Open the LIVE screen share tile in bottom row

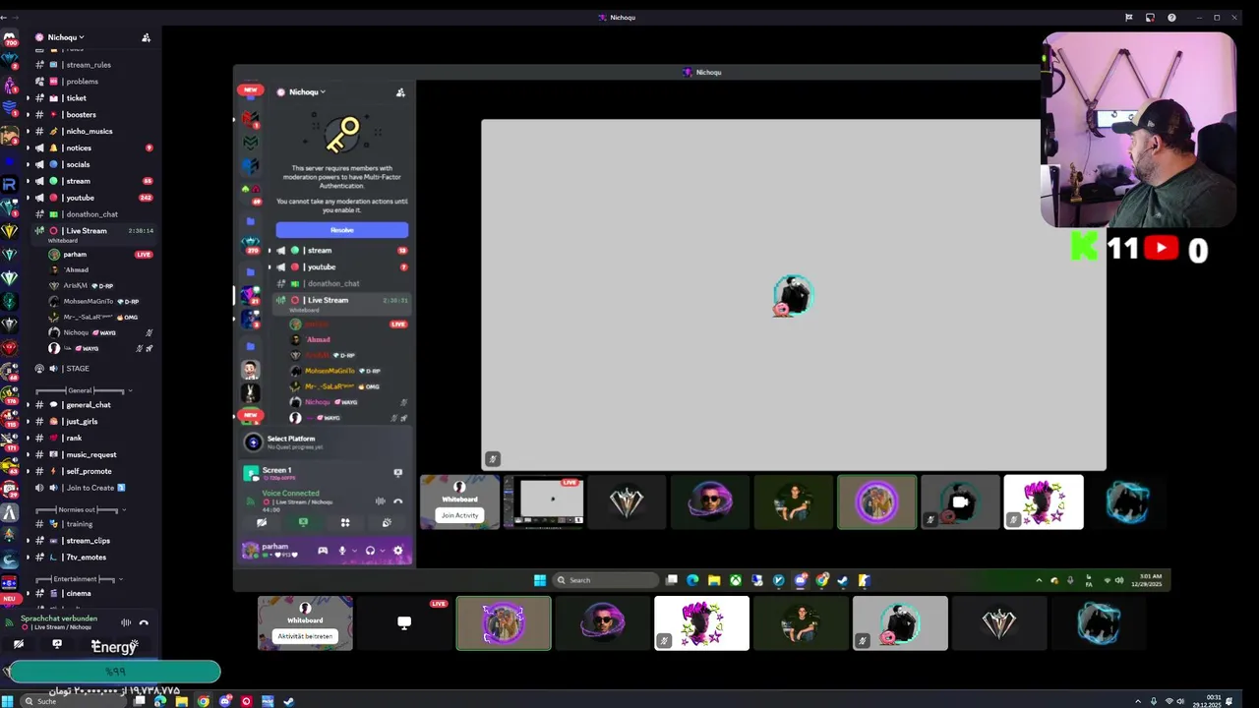pyautogui.click(x=404, y=622)
